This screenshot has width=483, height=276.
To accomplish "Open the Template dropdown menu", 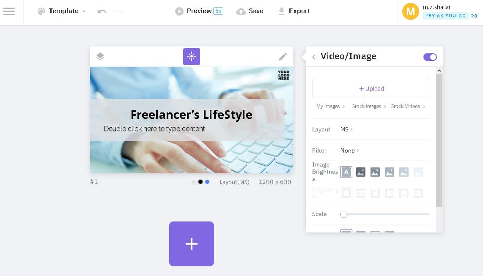I will pyautogui.click(x=61, y=11).
